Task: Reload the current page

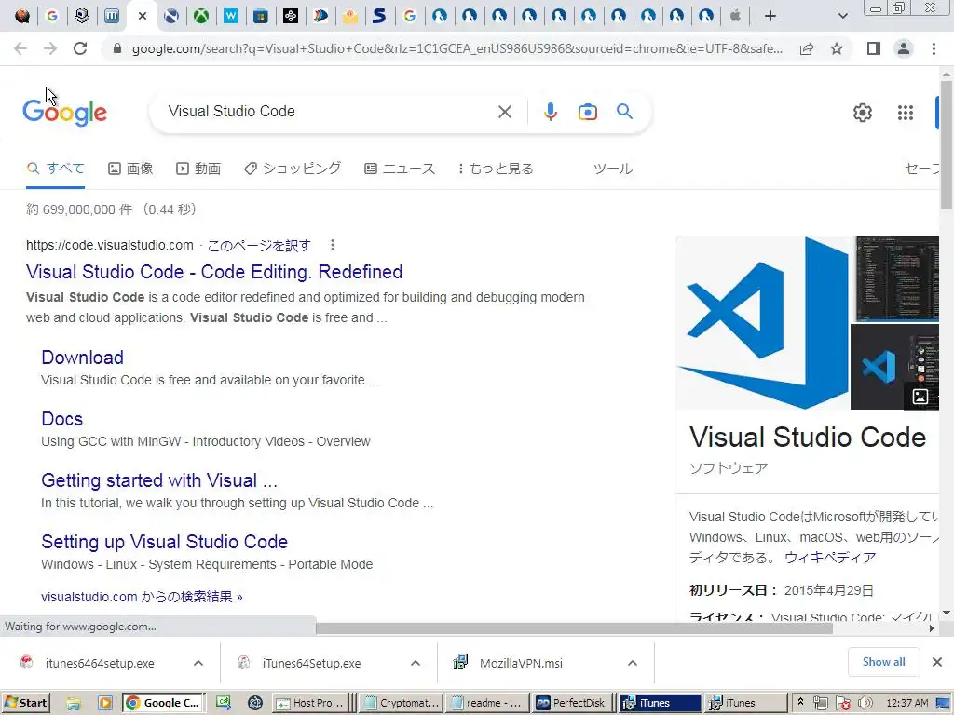Action: click(80, 48)
